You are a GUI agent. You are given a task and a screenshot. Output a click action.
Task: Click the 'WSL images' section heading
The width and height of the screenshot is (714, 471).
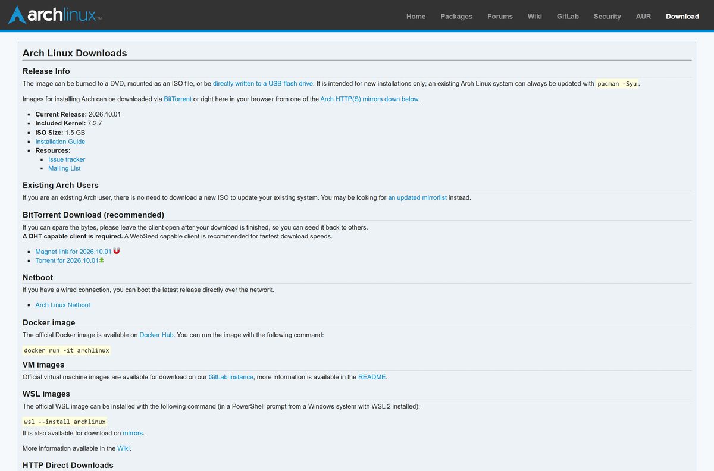(46, 394)
